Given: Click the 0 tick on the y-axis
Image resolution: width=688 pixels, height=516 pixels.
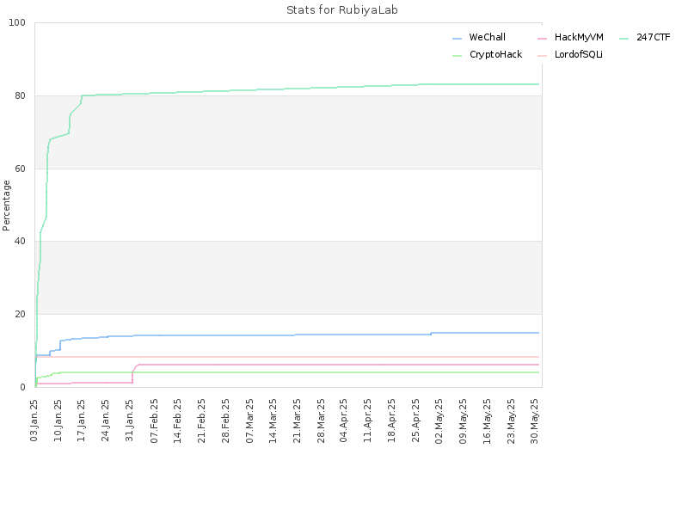Looking at the screenshot, I should click(x=23, y=387).
